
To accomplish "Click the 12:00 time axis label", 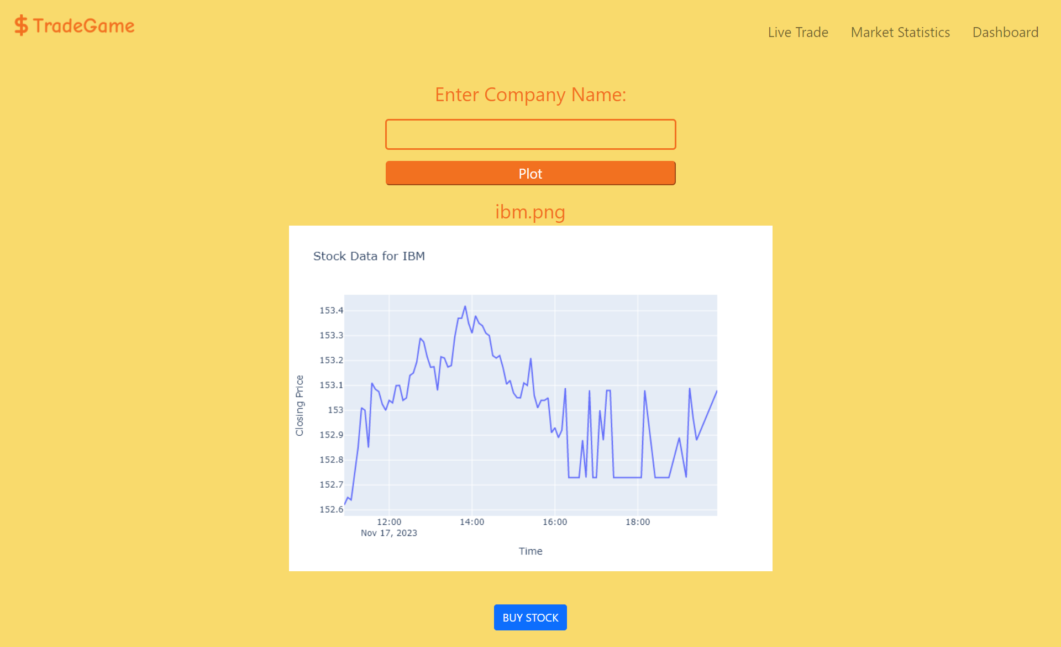I will click(x=388, y=522).
